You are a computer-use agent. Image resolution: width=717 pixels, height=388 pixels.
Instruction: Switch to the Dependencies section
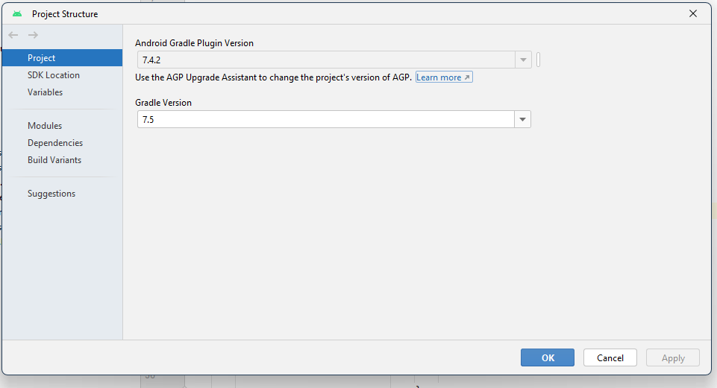[55, 143]
